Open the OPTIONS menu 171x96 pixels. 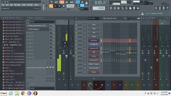[30, 5]
